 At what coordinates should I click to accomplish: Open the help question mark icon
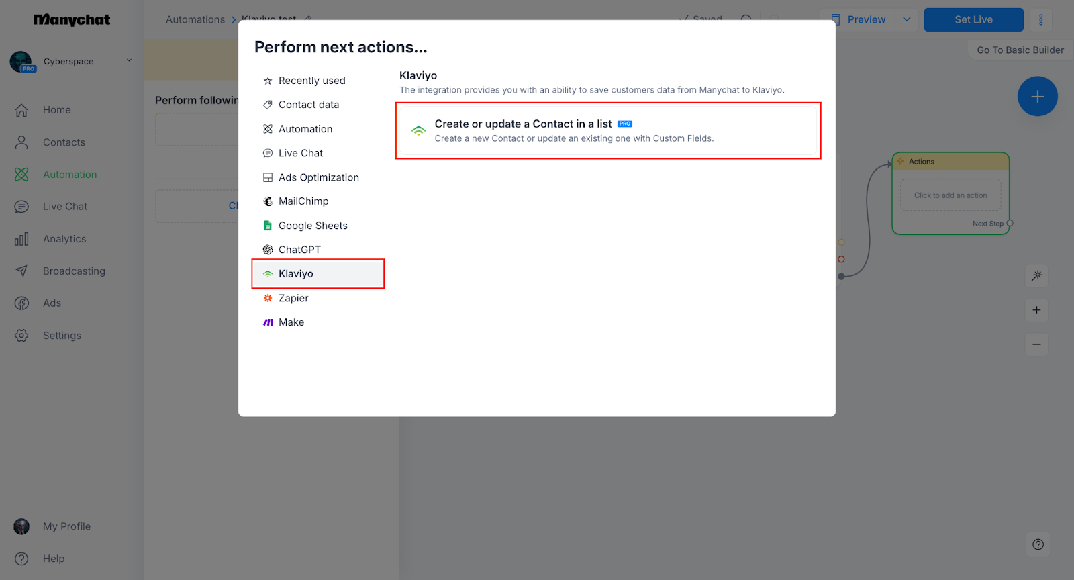coord(1038,544)
